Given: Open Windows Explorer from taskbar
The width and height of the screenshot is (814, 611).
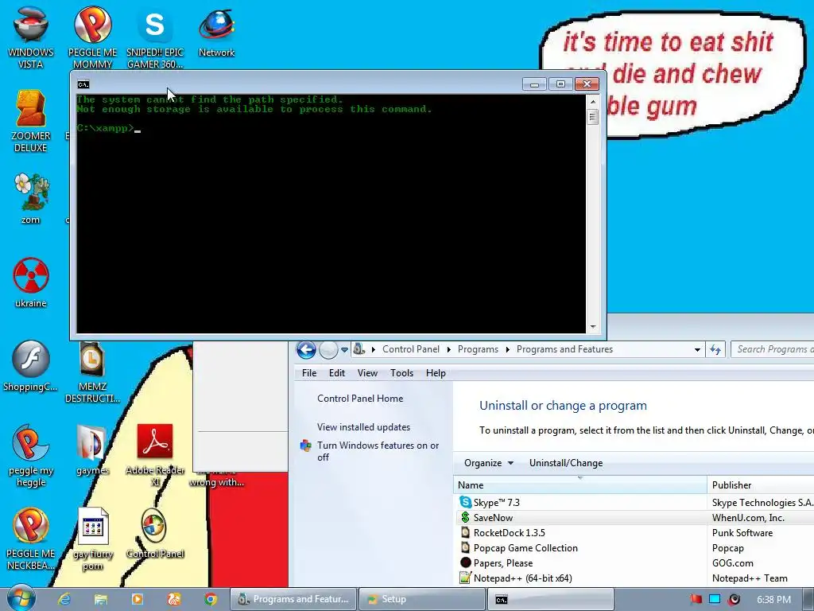Looking at the screenshot, I should pos(101,599).
